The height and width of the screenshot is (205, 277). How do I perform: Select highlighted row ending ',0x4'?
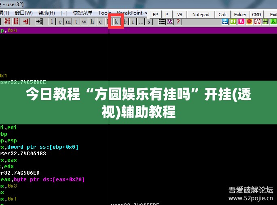[138, 30]
